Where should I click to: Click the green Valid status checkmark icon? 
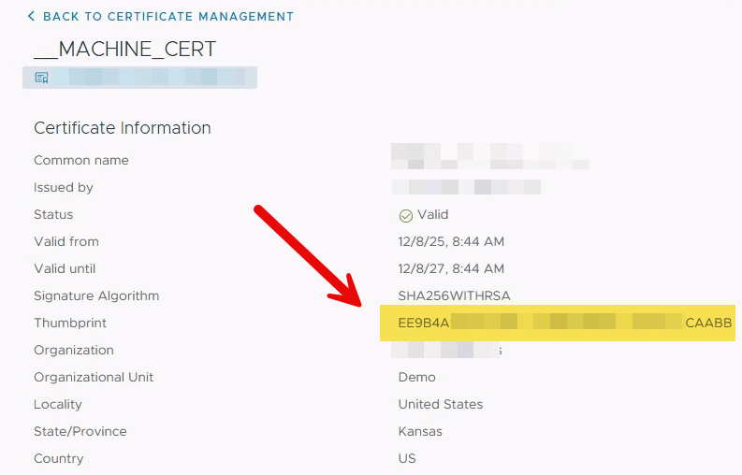[406, 215]
